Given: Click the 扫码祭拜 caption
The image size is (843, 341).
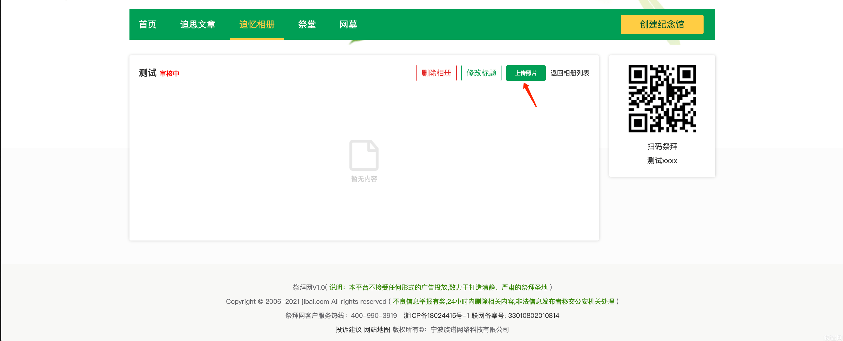Looking at the screenshot, I should pos(662,146).
